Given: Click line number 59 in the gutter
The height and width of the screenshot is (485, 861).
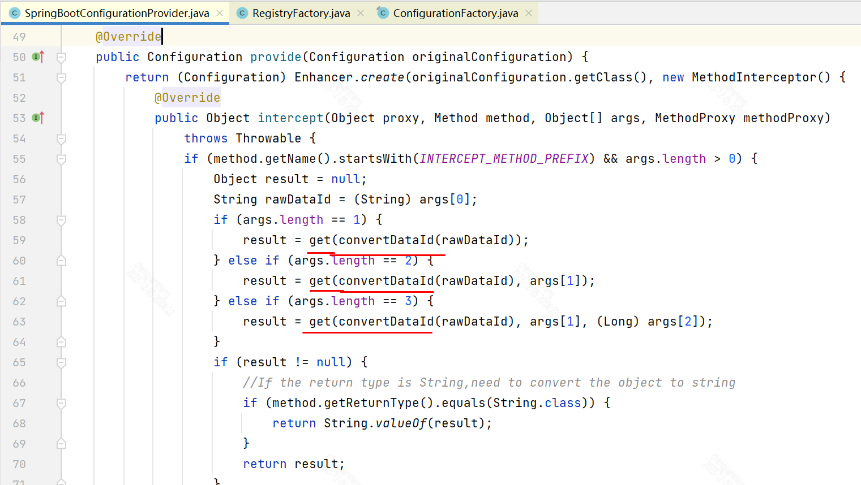Looking at the screenshot, I should point(19,240).
